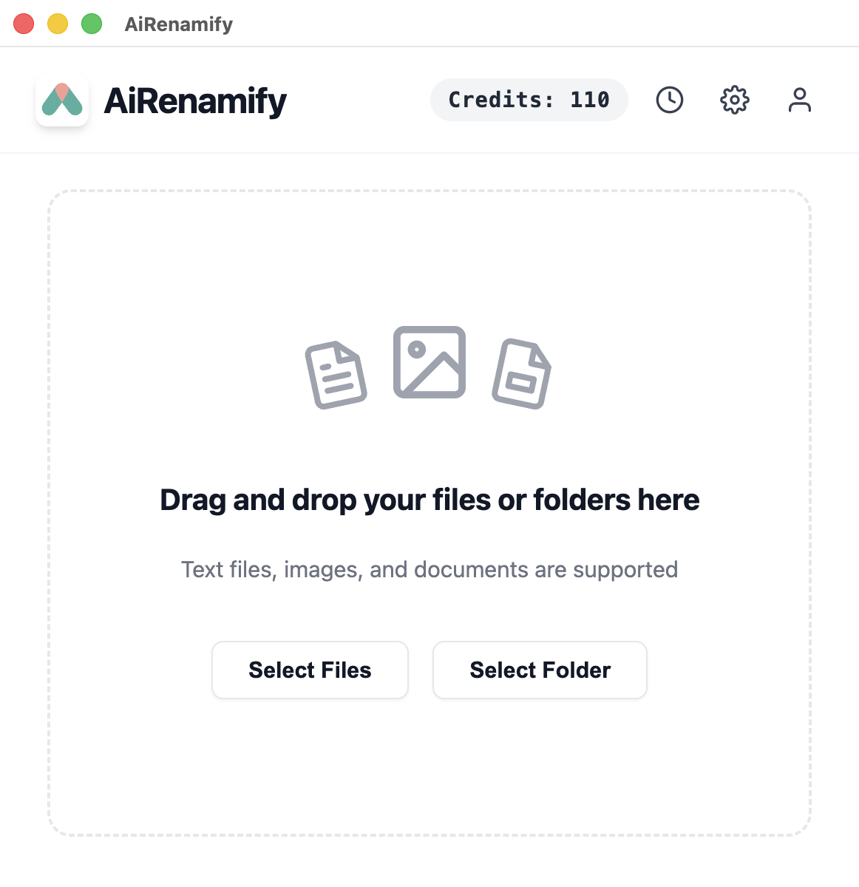
Task: Select the Credits: 110 badge
Action: [x=529, y=100]
